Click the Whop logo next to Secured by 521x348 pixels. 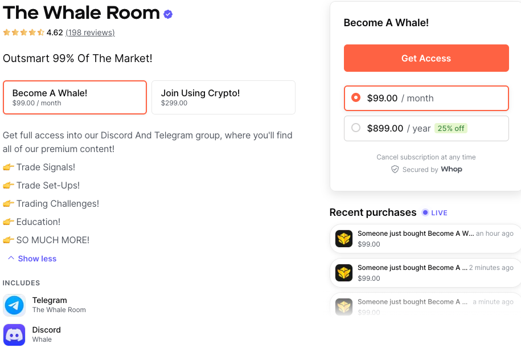452,169
